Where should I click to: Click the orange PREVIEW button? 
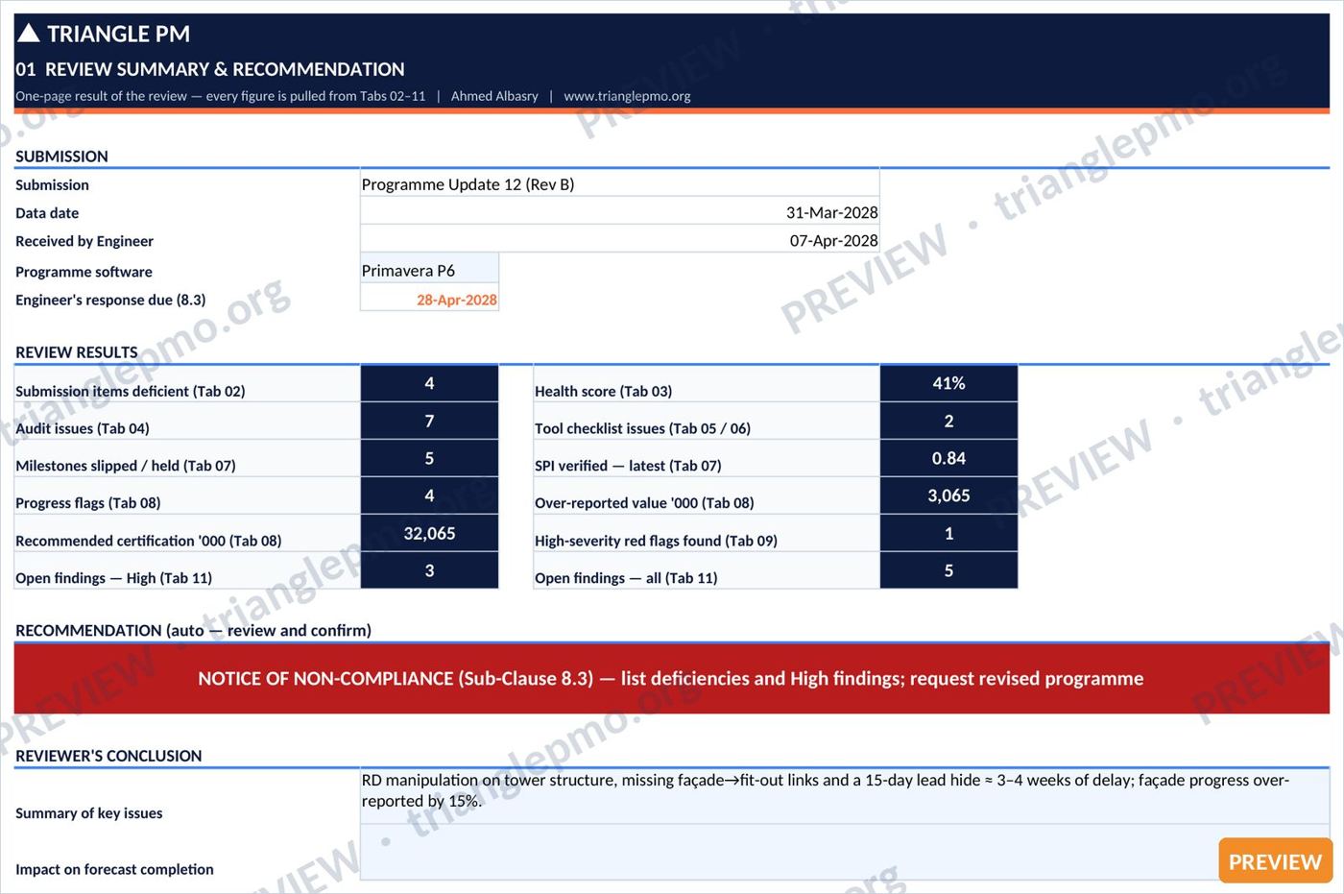tap(1275, 861)
